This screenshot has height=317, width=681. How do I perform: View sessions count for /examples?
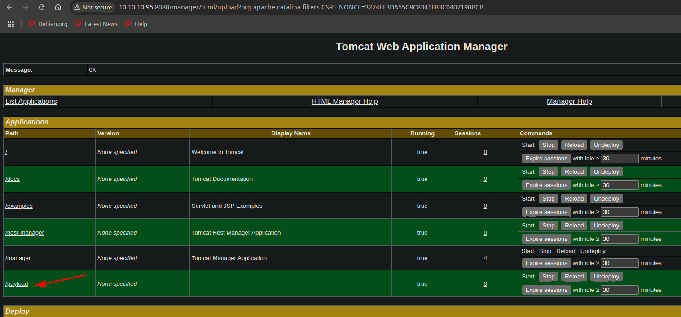(485, 206)
